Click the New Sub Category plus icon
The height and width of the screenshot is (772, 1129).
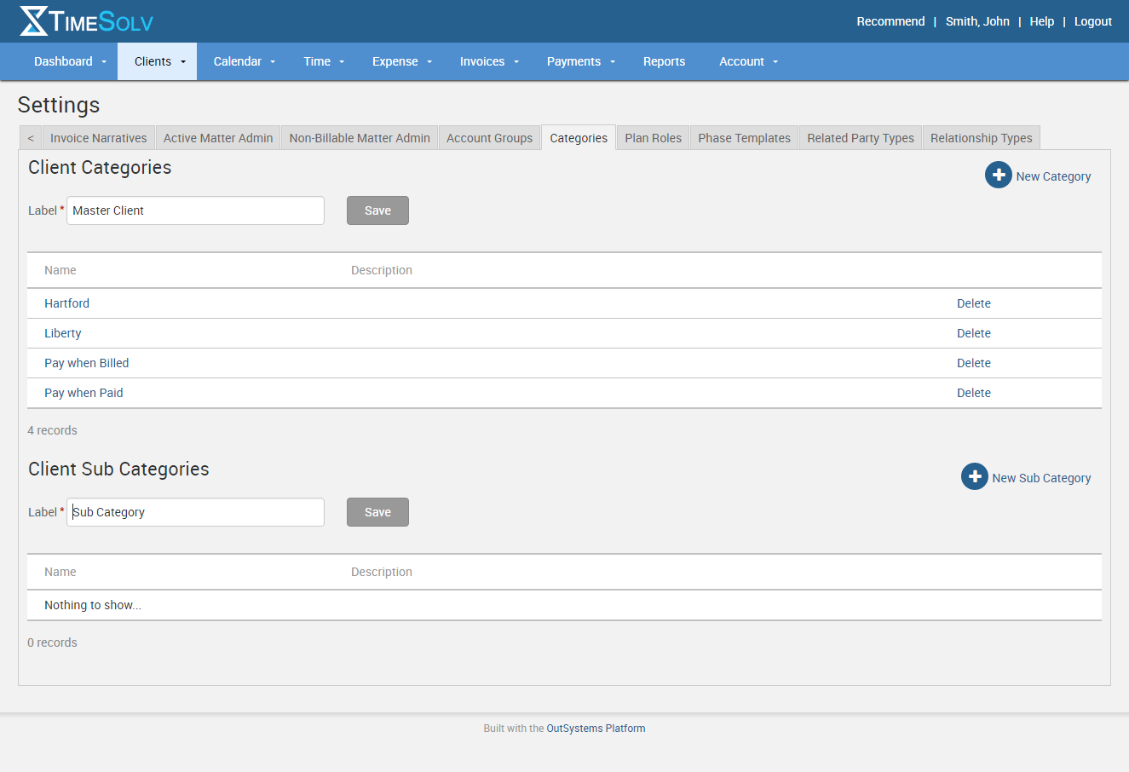[x=974, y=476]
